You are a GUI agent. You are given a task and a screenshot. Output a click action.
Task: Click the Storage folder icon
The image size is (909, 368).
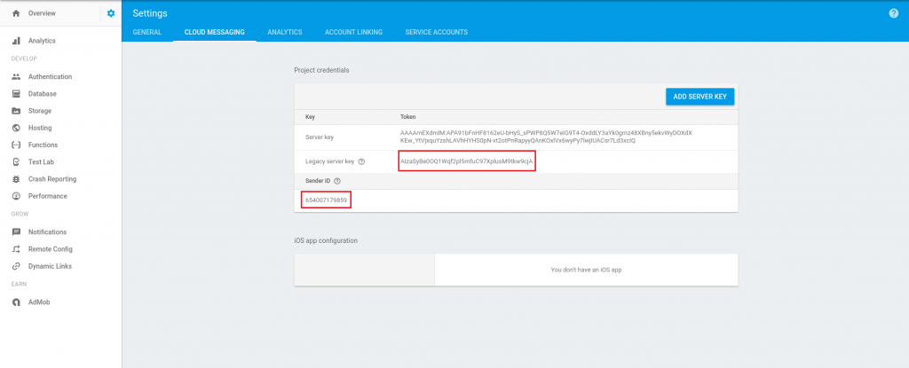(16, 111)
